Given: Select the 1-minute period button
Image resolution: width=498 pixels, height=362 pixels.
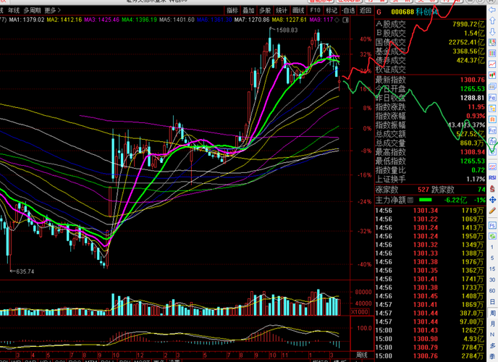Looking at the screenshot, I should [x=492, y=247].
